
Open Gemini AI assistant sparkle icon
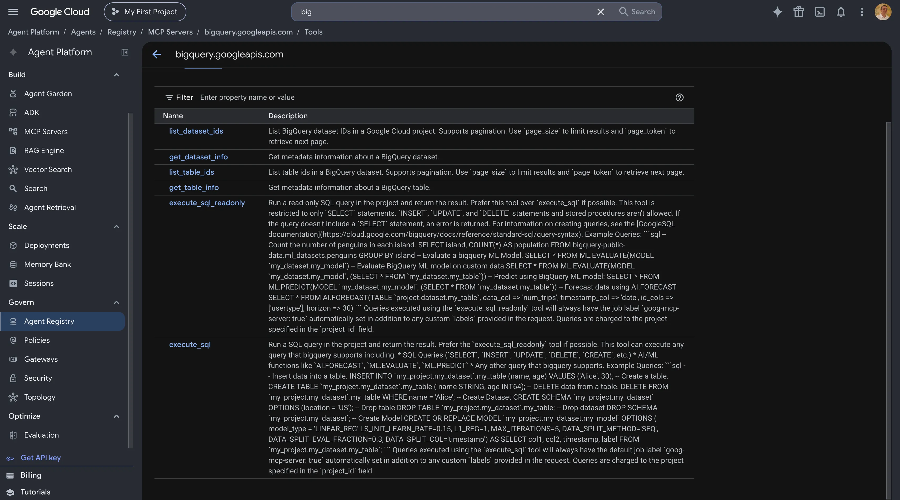(x=777, y=12)
